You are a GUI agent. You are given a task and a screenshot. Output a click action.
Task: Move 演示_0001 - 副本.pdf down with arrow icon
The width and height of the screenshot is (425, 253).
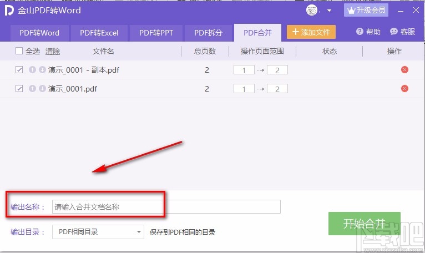click(x=42, y=70)
